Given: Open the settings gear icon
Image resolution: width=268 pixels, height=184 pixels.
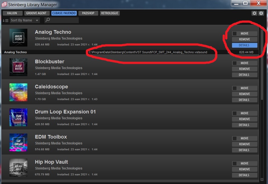Looking at the screenshot, I should [254, 13].
